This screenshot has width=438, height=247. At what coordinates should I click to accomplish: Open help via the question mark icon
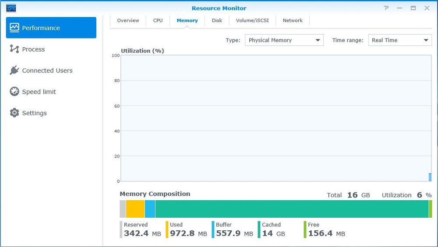386,8
